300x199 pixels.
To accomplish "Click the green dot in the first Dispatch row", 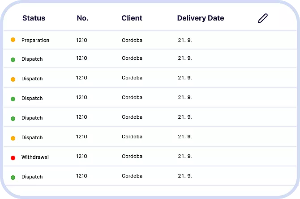I will (13, 60).
